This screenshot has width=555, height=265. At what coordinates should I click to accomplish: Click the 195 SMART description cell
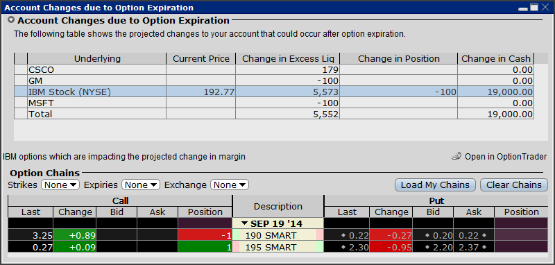pos(278,247)
